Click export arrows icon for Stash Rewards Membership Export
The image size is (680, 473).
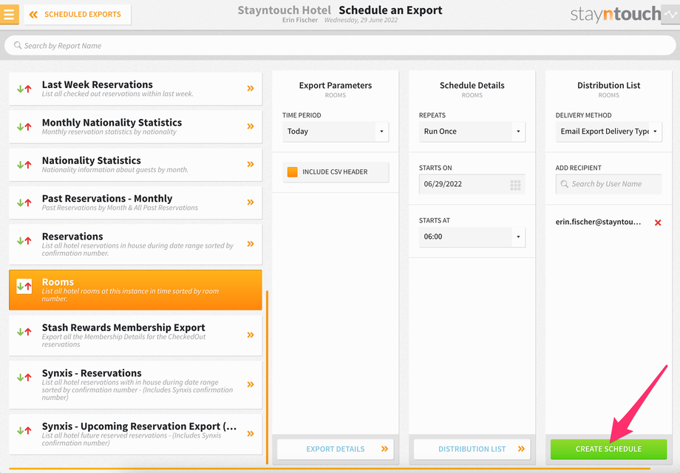pyautogui.click(x=24, y=332)
